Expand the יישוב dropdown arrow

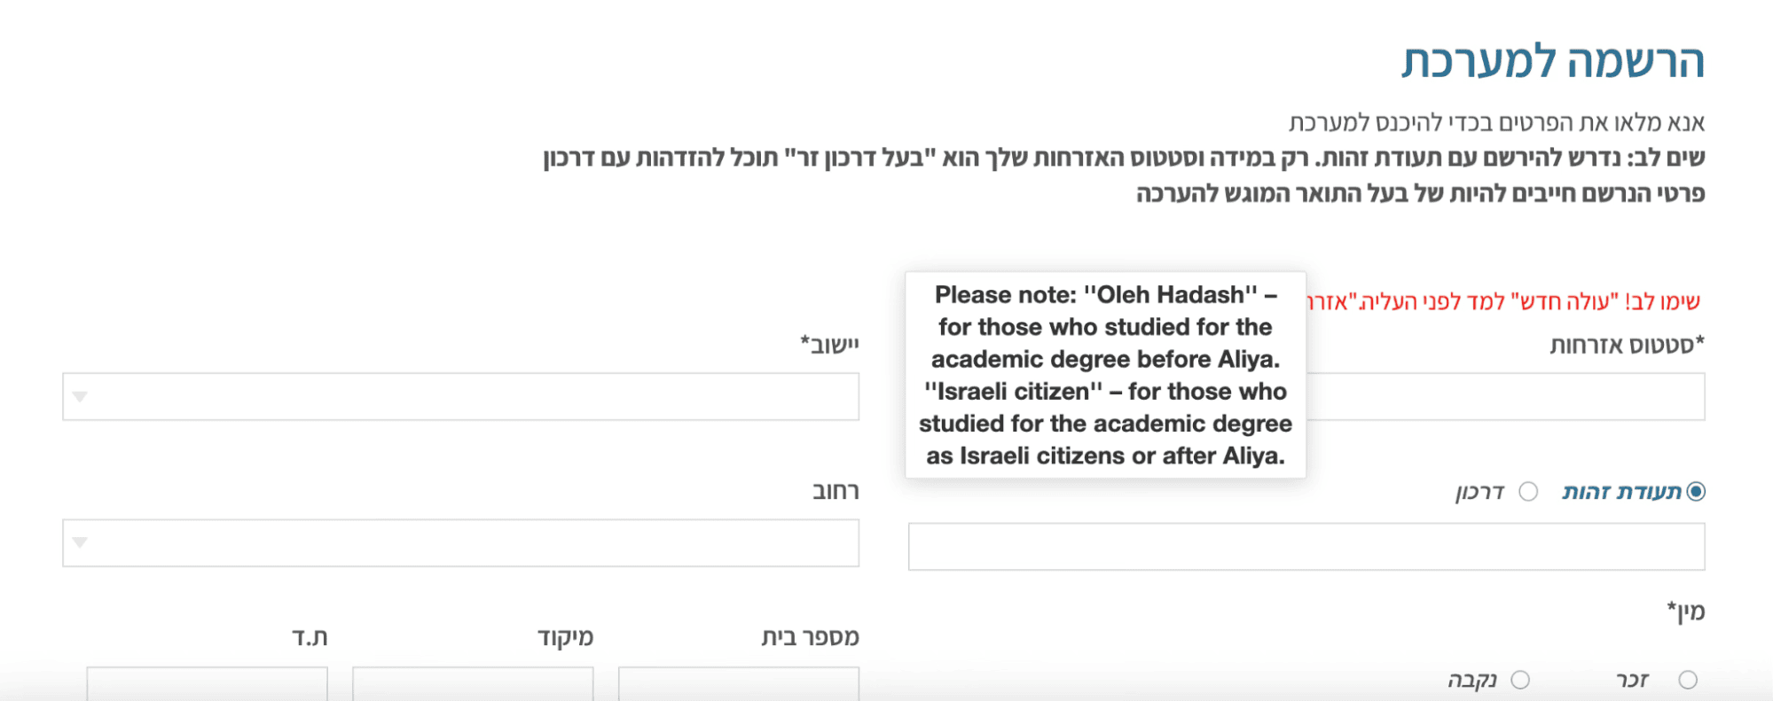coord(81,396)
